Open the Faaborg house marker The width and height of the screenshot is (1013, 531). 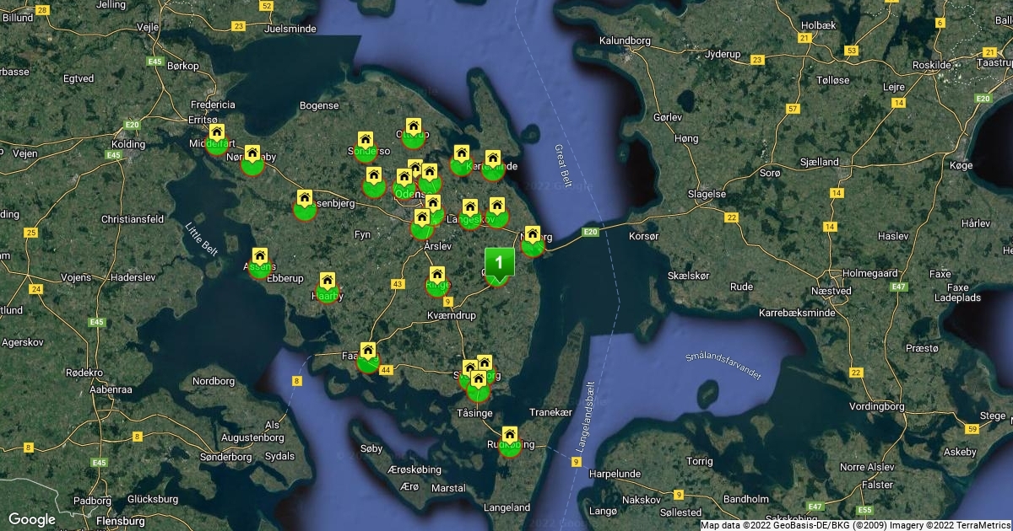click(368, 351)
